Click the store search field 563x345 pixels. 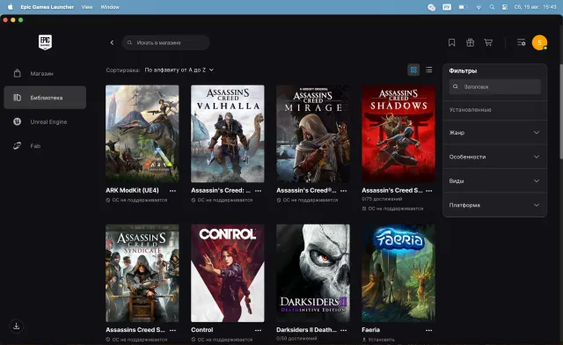[165, 42]
